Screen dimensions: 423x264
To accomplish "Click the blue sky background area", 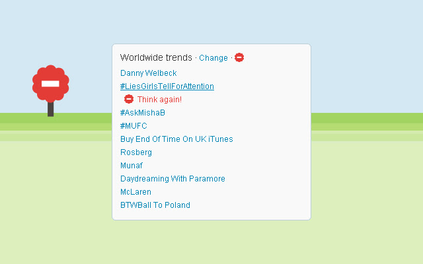I will click(x=357, y=40).
